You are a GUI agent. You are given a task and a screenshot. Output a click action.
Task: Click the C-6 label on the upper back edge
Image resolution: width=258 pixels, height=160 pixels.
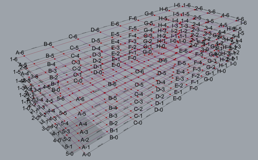coord(73,37)
